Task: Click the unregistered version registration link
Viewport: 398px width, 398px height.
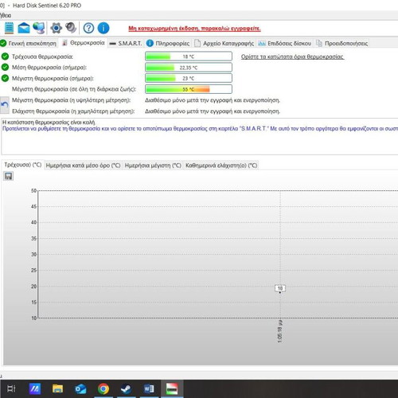Action: click(x=194, y=29)
